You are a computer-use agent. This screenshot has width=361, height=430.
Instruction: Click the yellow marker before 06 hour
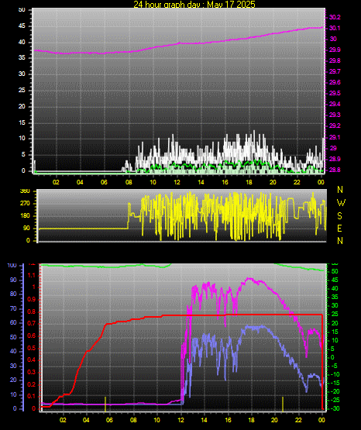pyautogui.click(x=105, y=404)
